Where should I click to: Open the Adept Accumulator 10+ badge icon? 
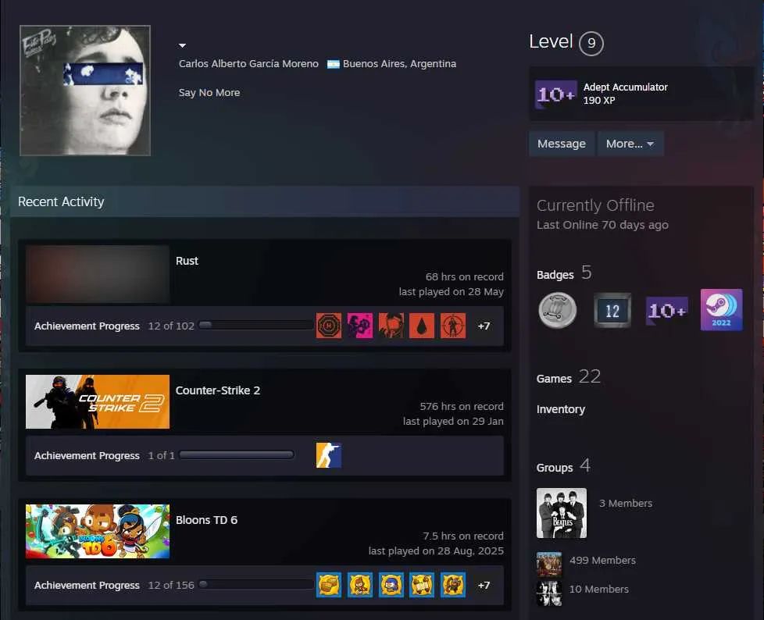click(556, 94)
